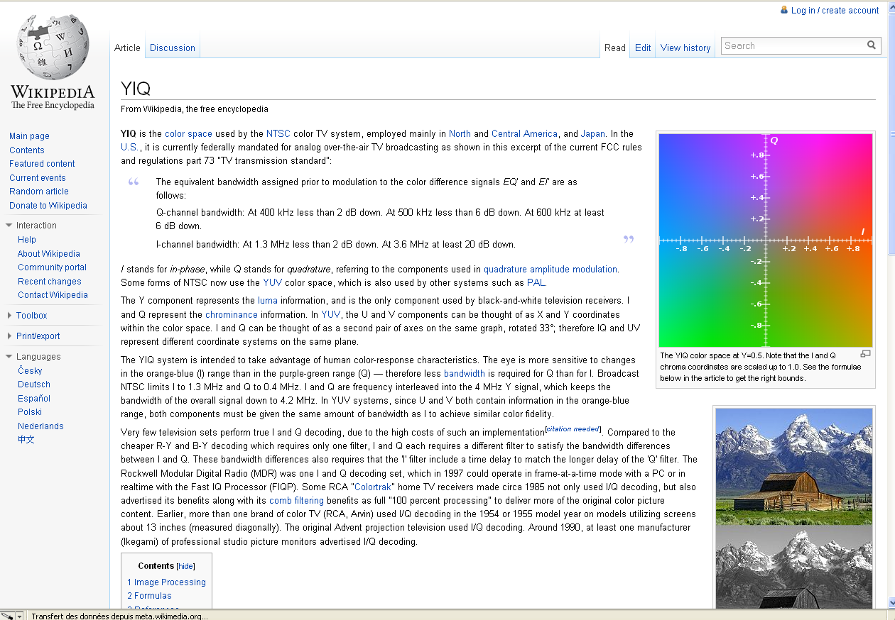Follow the bandwidth link
Viewport: 895px width, 620px height.
465,374
